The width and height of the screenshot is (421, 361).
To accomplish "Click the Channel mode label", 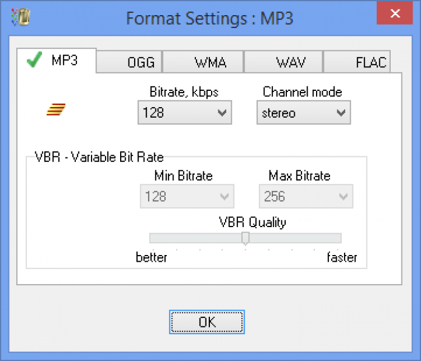I will coord(302,92).
